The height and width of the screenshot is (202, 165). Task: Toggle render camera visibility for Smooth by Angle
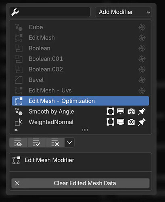(x=131, y=112)
